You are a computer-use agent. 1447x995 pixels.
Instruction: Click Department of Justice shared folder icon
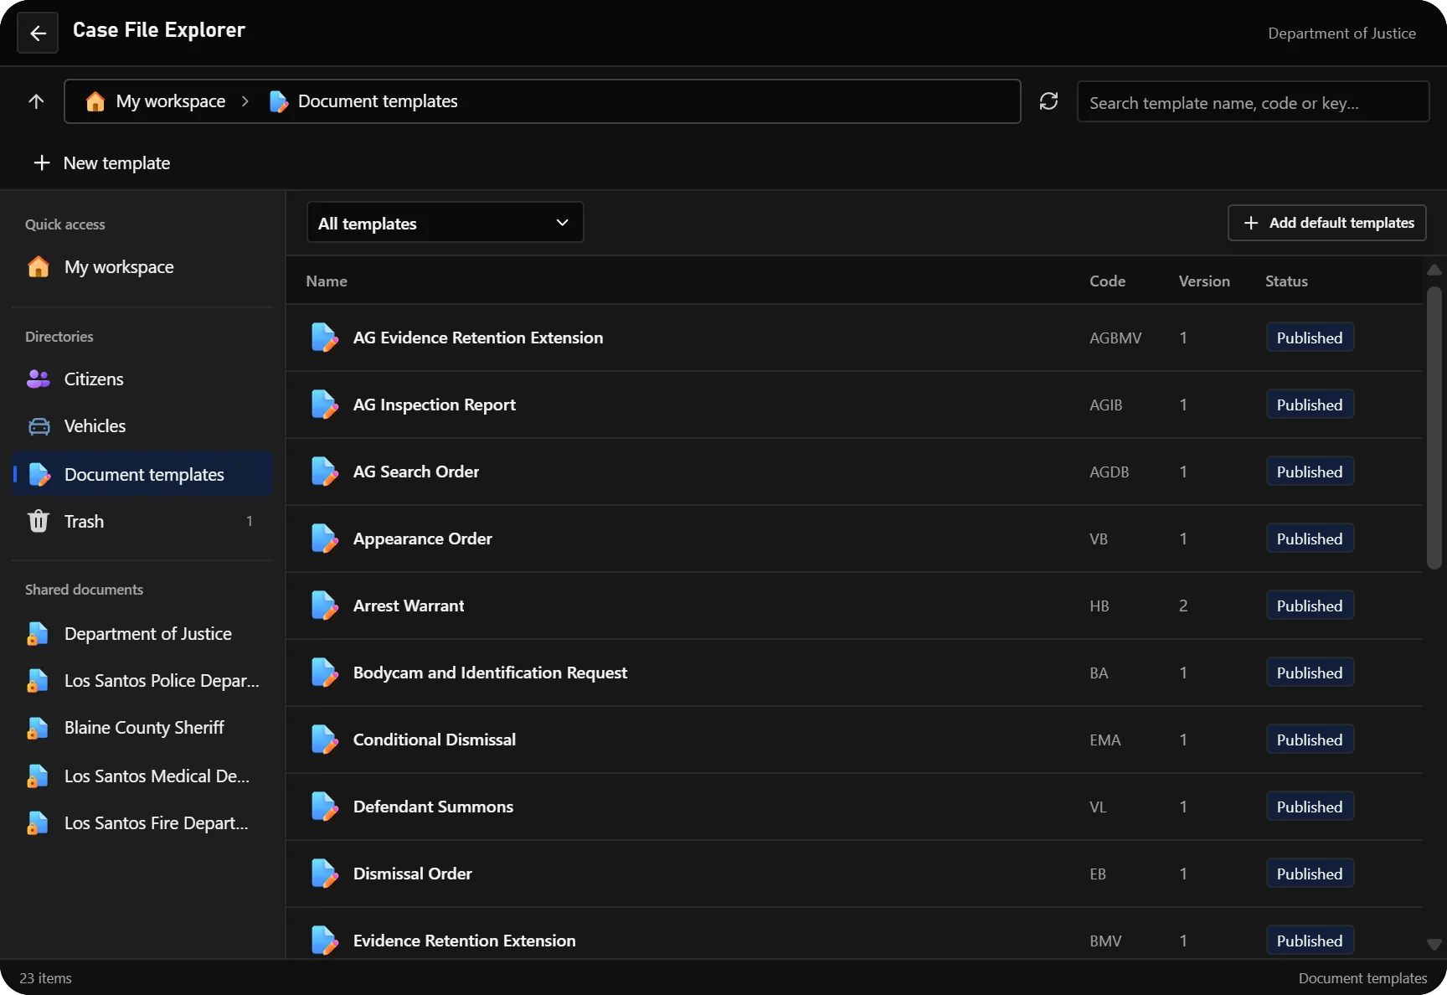[x=38, y=634]
